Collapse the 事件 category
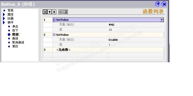This screenshot has width=193, height=96. point(4,22)
